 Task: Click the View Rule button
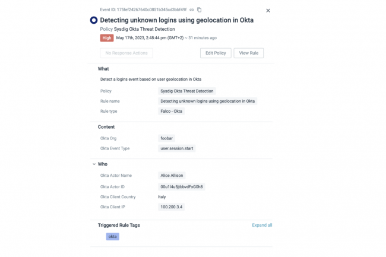click(248, 53)
